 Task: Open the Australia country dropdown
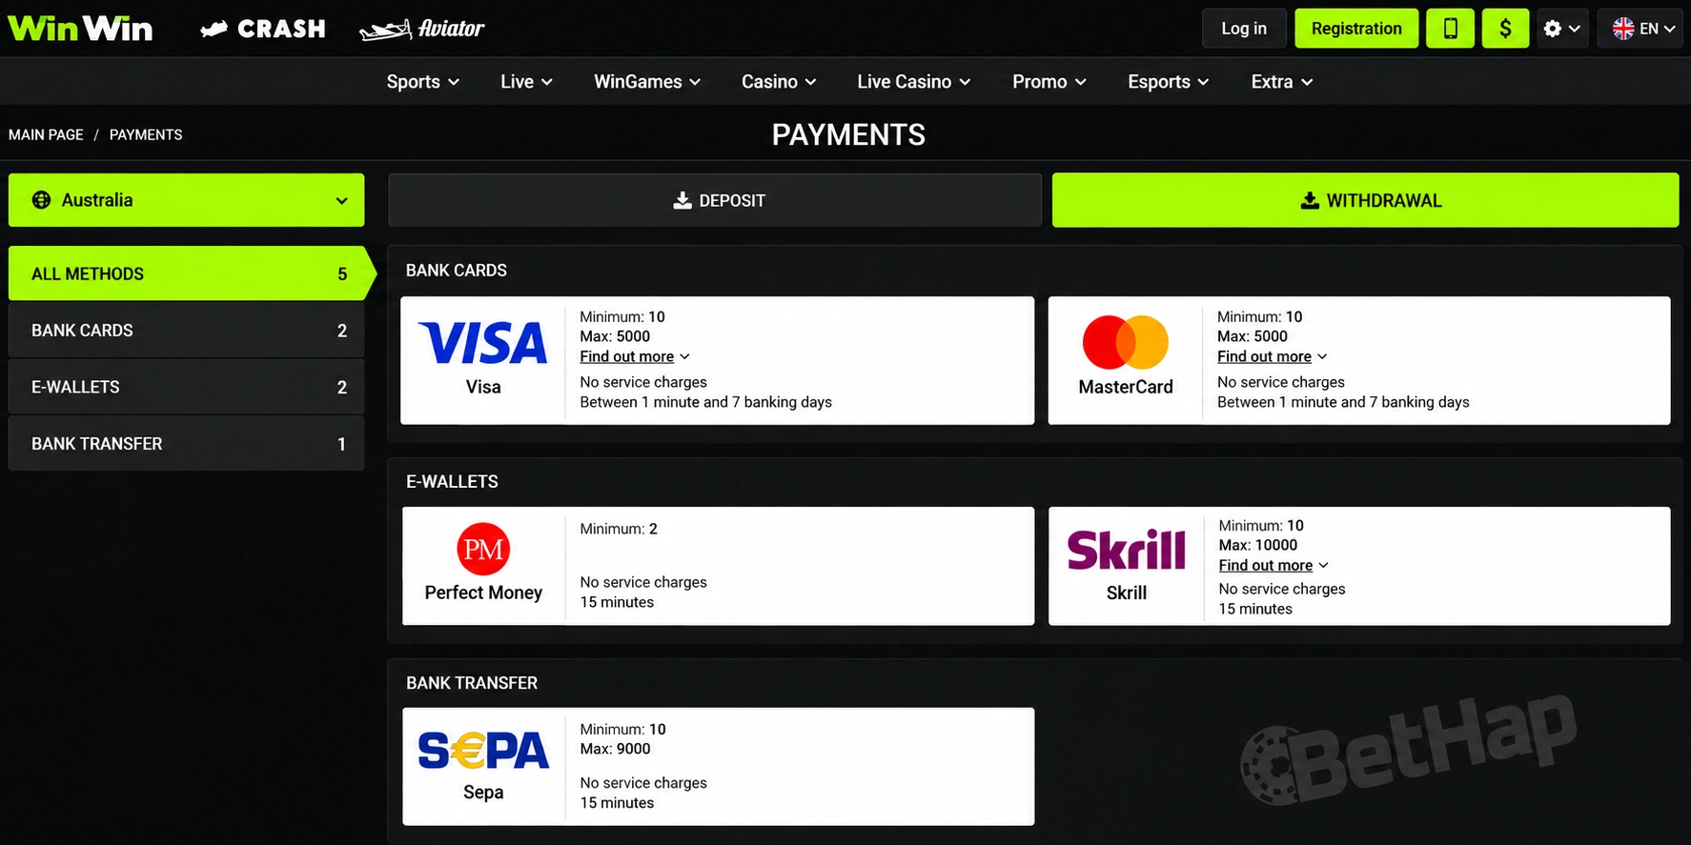[x=187, y=200]
